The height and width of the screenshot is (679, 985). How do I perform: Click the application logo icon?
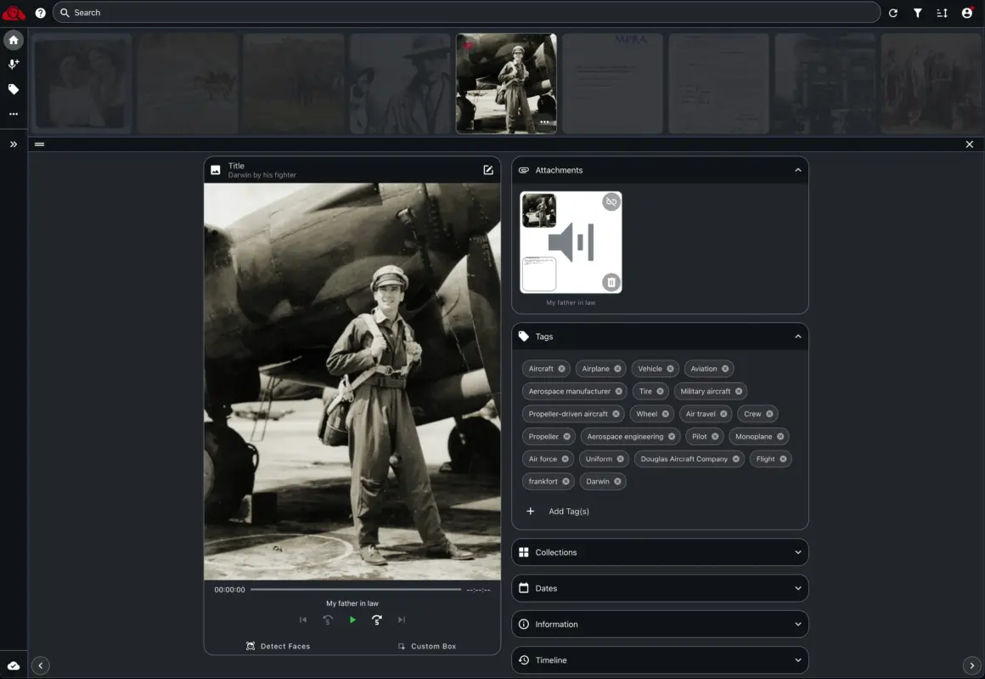click(x=14, y=13)
